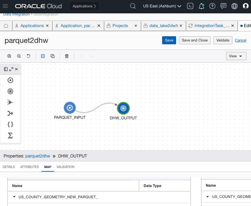The image size is (251, 206).
Task: Open the hamburger navigation menu
Action: pyautogui.click(x=5, y=6)
